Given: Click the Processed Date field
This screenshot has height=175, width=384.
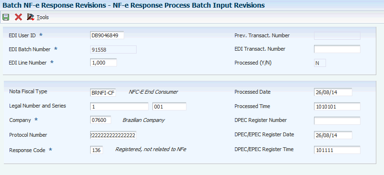Looking at the screenshot, I should [x=333, y=92].
